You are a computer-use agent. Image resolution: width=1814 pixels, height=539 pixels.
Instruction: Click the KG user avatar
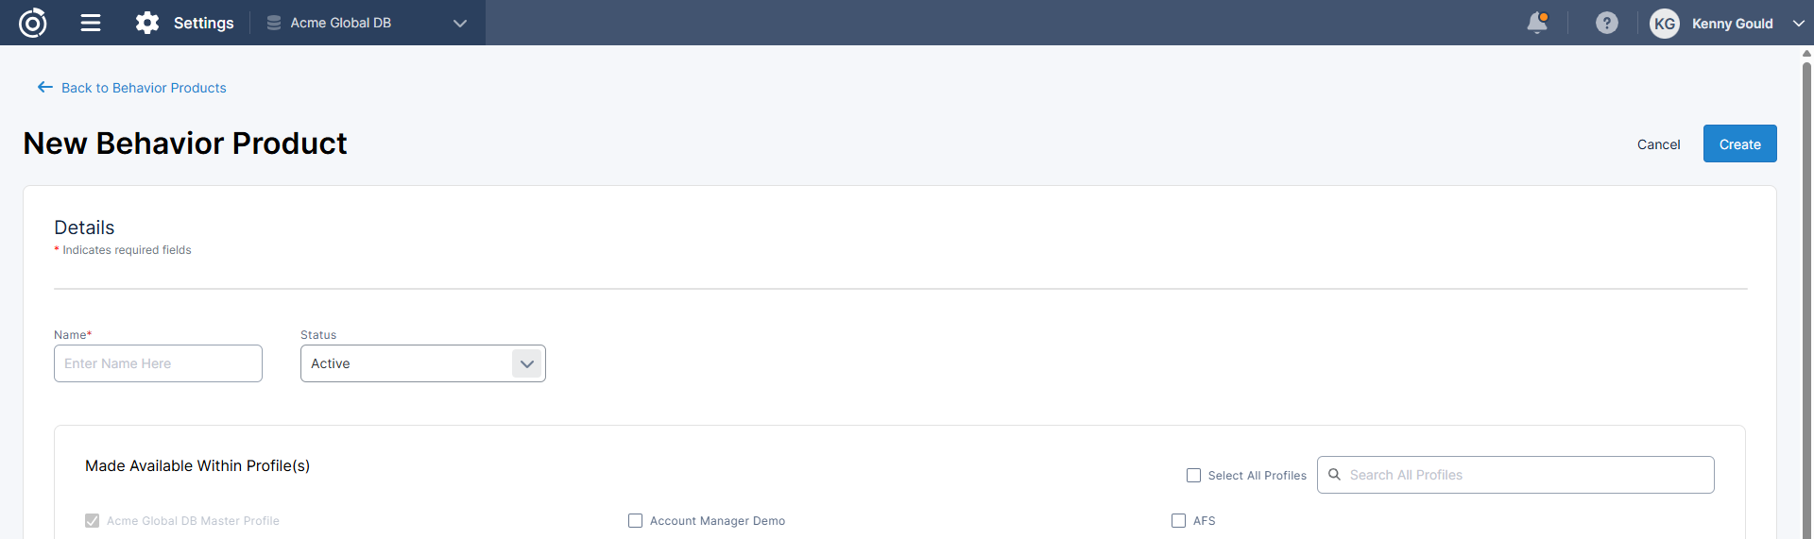point(1664,24)
